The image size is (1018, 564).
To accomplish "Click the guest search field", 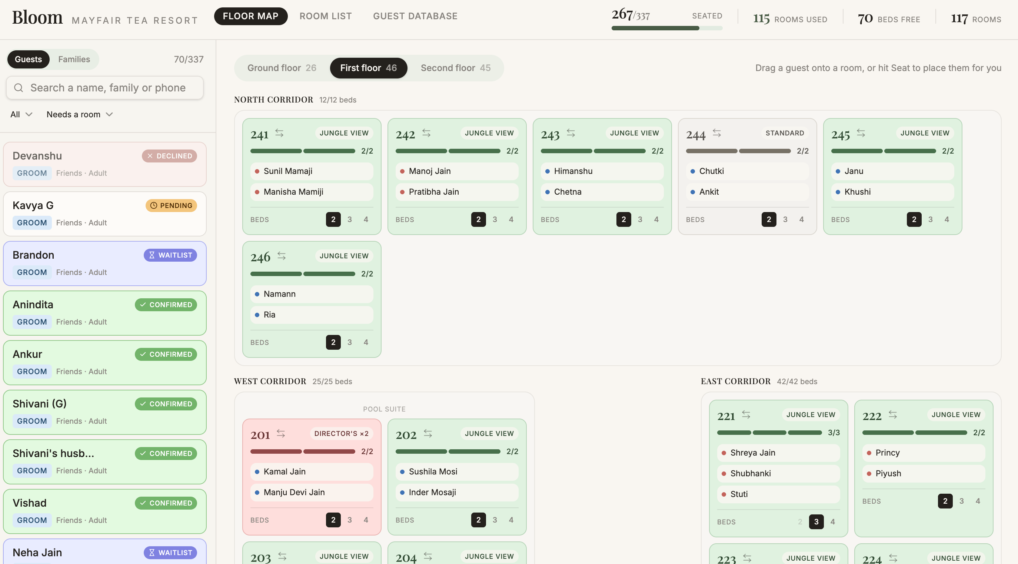I will (x=105, y=88).
